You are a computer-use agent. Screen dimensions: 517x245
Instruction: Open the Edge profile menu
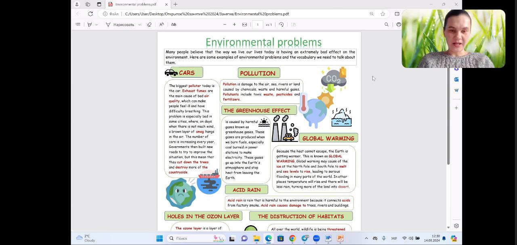[x=77, y=4]
